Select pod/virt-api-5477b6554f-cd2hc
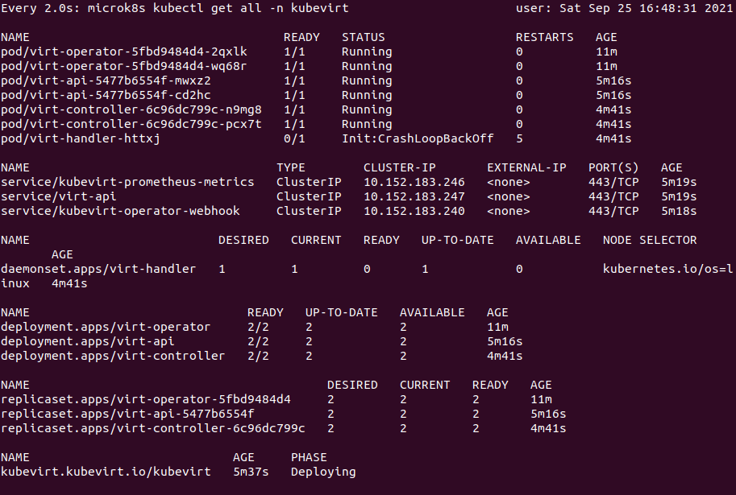 (106, 96)
